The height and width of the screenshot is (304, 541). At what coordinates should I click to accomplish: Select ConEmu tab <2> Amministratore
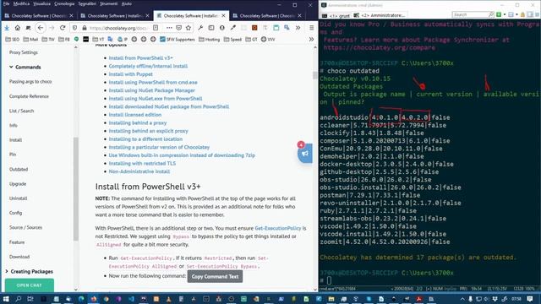pos(380,15)
